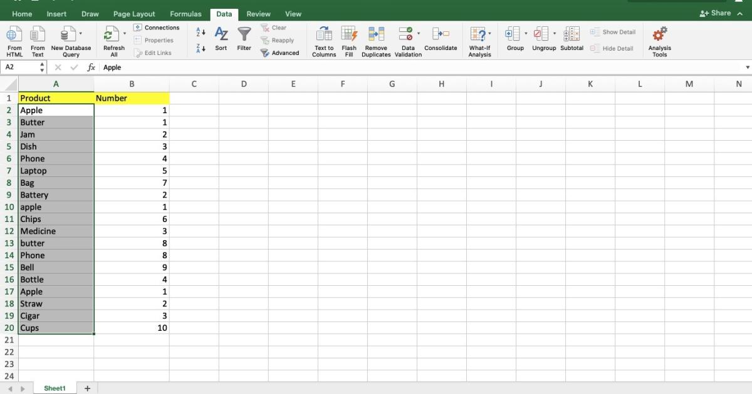Viewport: 752px width, 394px height.
Task: Open the Page Layout tab
Action: 134,14
